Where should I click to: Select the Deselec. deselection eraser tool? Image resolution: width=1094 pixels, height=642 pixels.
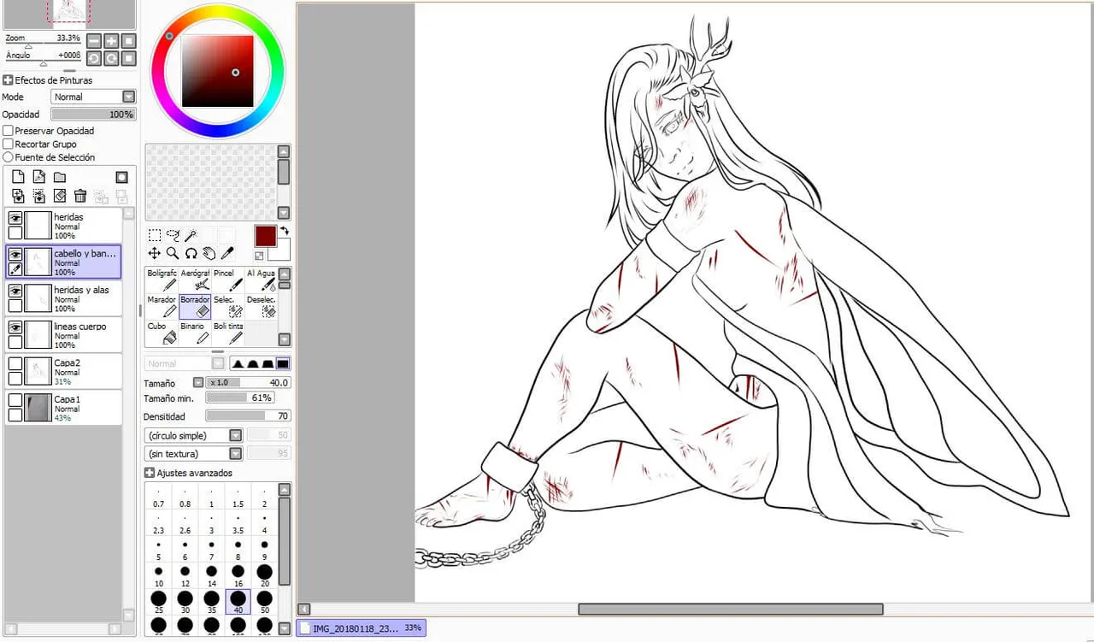coord(262,306)
